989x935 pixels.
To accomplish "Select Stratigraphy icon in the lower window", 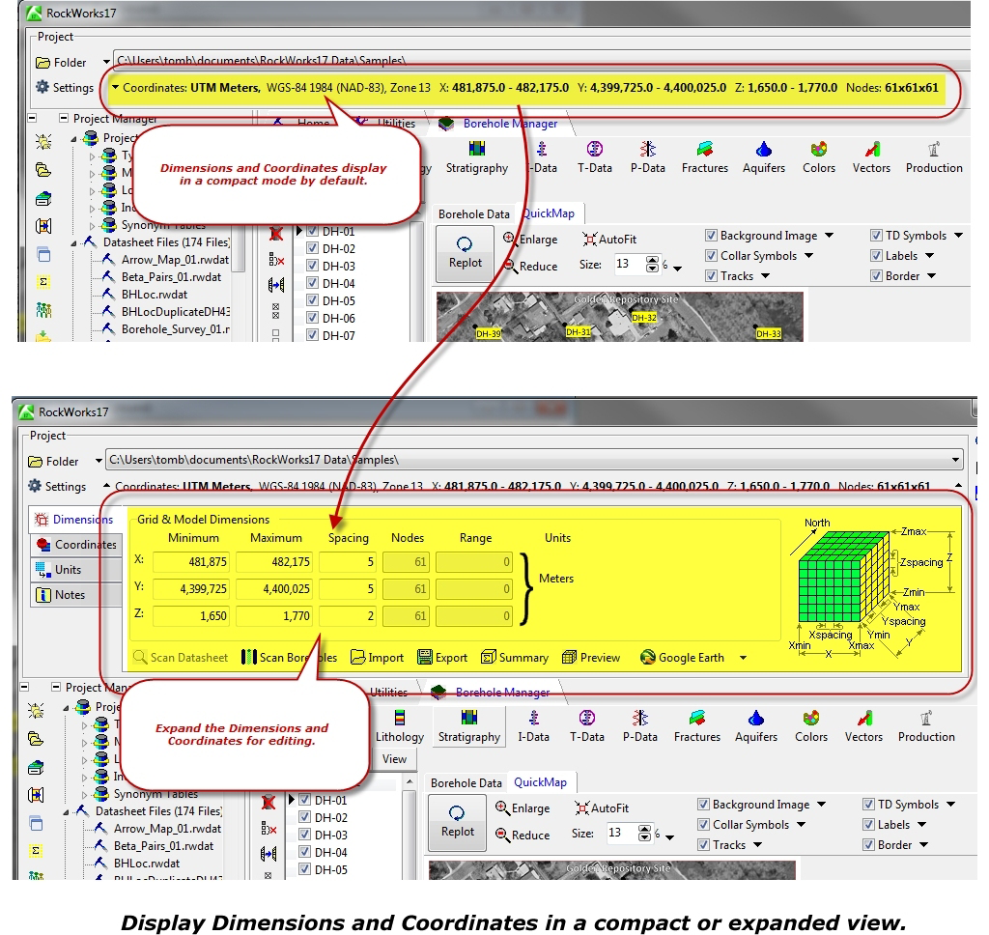I will (469, 718).
